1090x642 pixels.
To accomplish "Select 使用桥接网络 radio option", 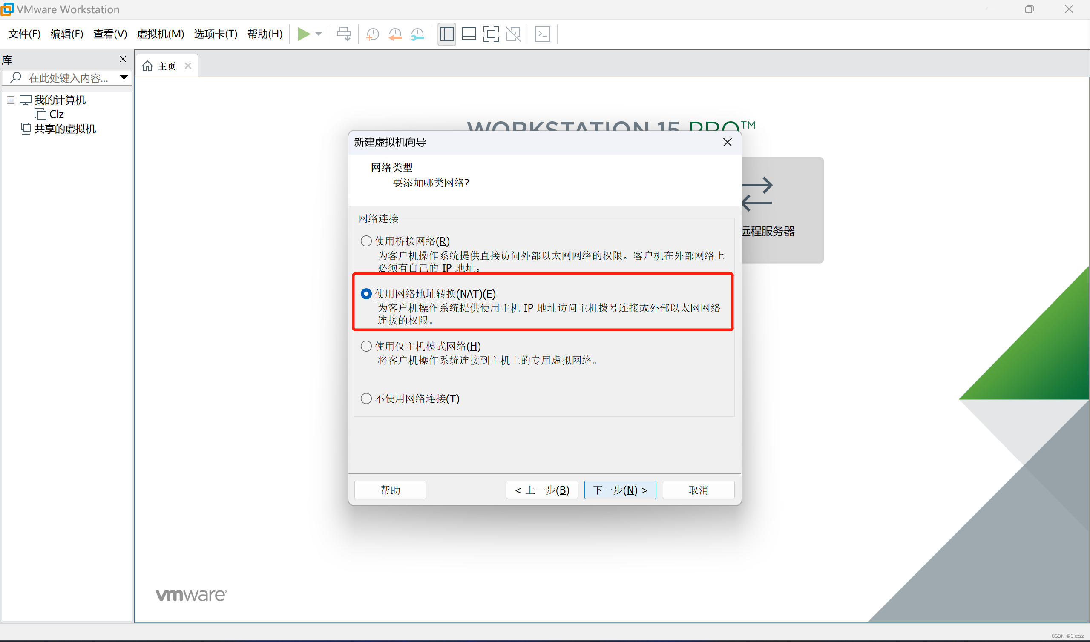I will tap(365, 241).
